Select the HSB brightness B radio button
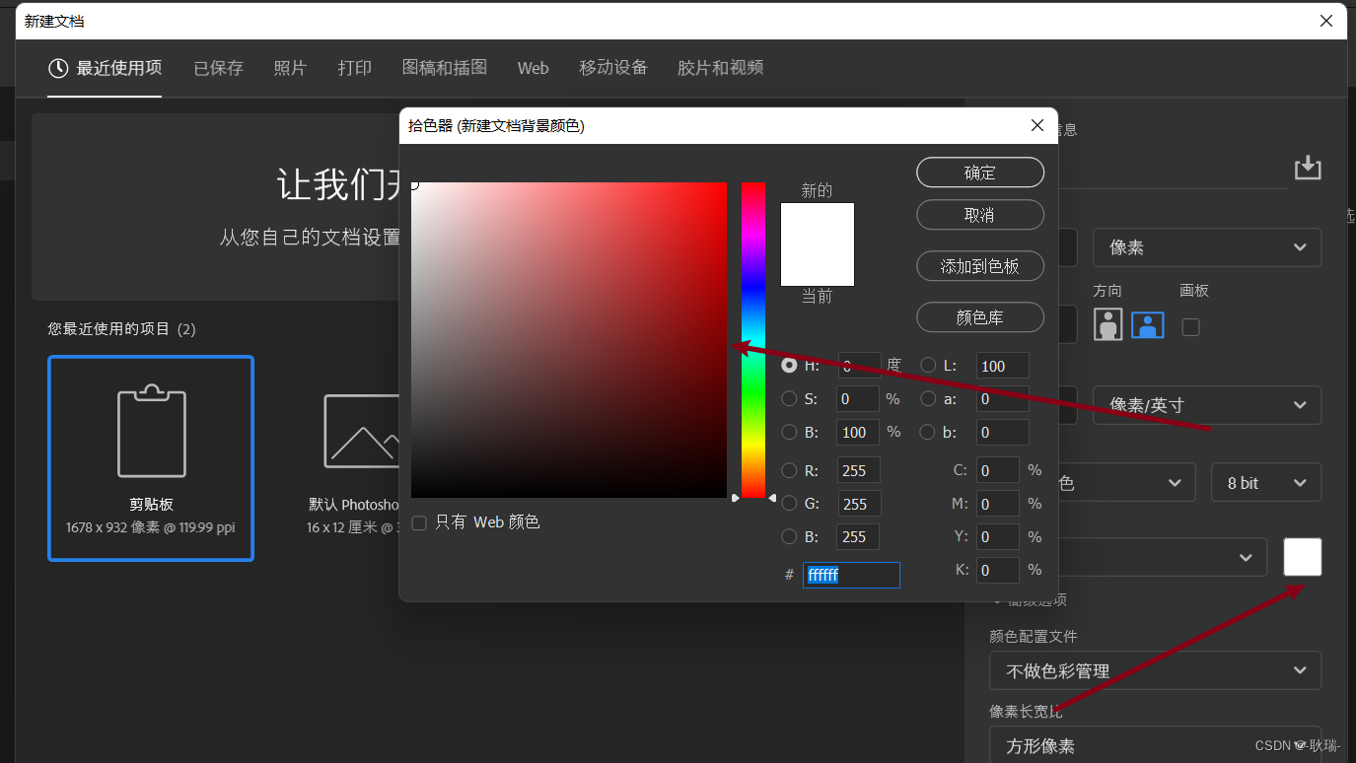 point(789,432)
